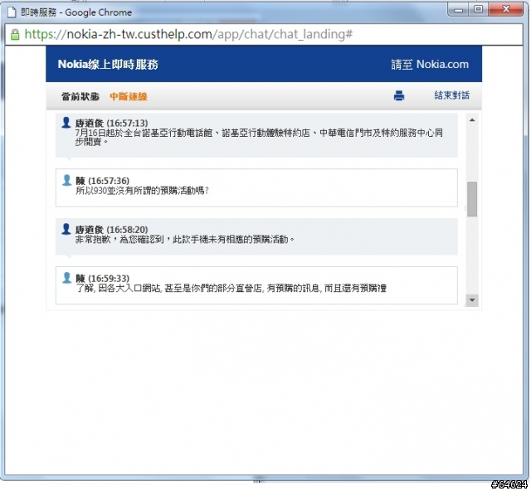Image resolution: width=531 pixels, height=491 pixels.
Task: Click the avatar icon beside 陳 (16:59:33)
Action: pos(66,278)
